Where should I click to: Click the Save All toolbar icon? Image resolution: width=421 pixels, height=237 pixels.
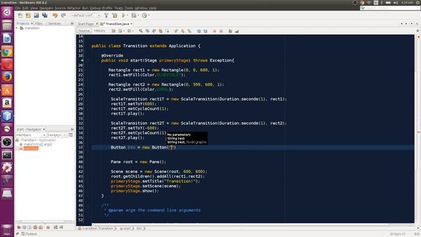[x=45, y=15]
